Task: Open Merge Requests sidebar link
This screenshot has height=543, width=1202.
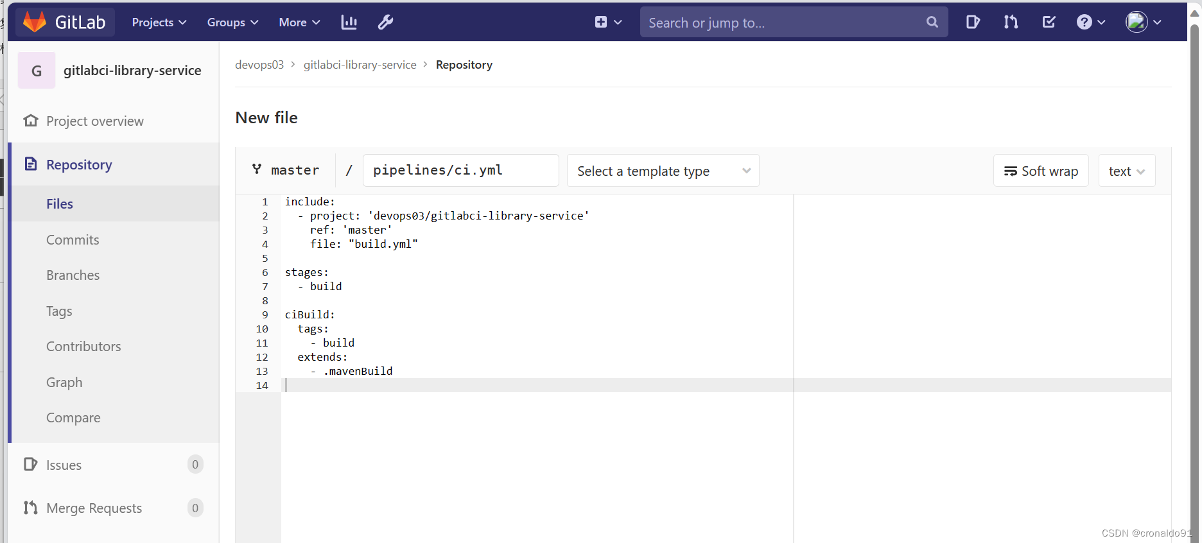Action: coord(94,508)
